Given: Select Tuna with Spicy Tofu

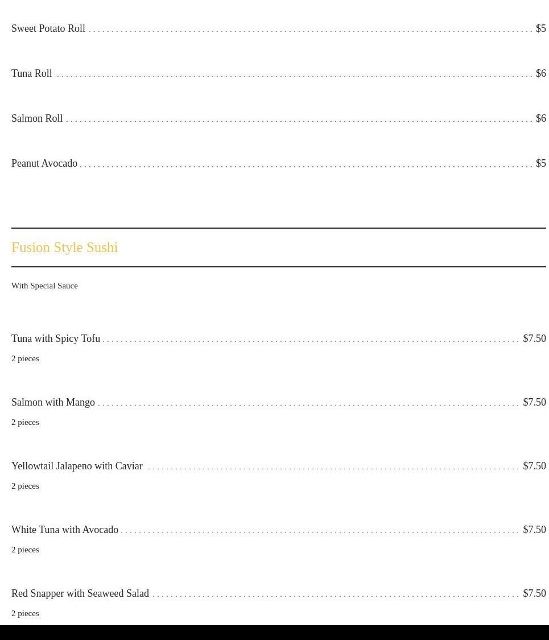Looking at the screenshot, I should point(56,339).
